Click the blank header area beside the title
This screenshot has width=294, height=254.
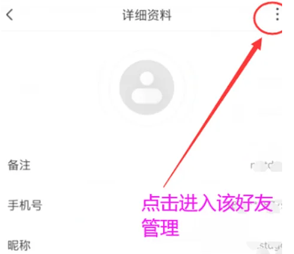[65, 15]
